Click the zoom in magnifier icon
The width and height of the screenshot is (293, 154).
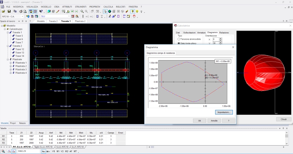point(82,11)
